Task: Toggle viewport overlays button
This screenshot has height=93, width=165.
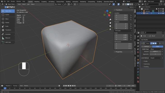Action: (119, 4)
